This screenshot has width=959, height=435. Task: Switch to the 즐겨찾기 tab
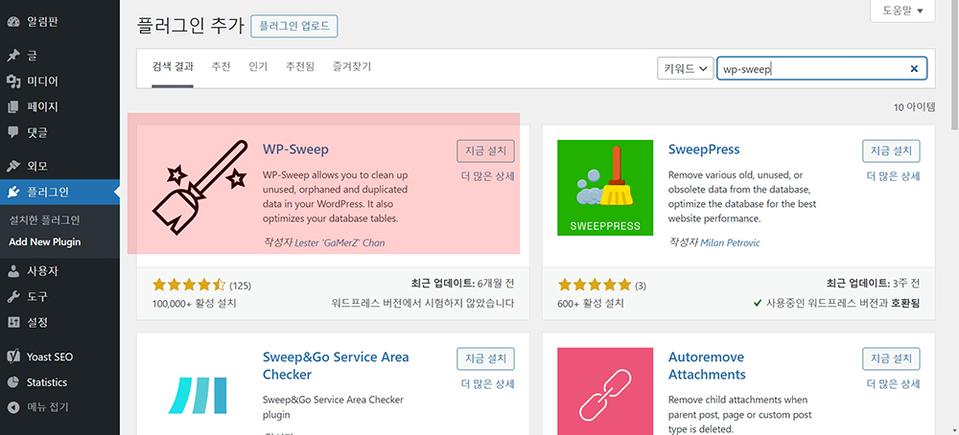tap(352, 67)
